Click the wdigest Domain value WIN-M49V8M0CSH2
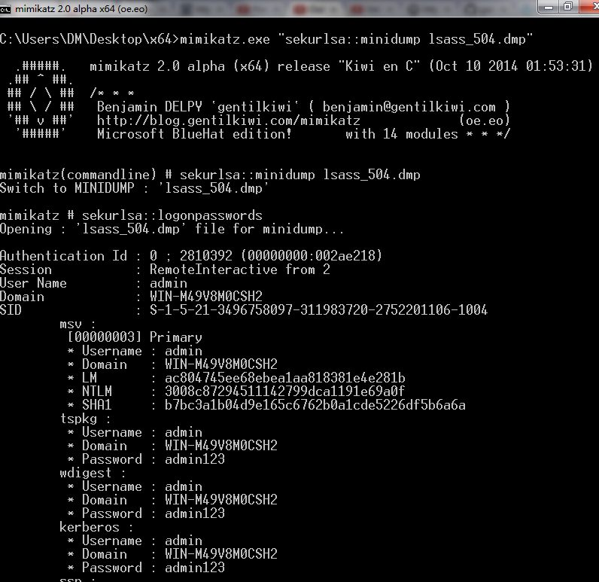The width and height of the screenshot is (599, 582). (221, 500)
